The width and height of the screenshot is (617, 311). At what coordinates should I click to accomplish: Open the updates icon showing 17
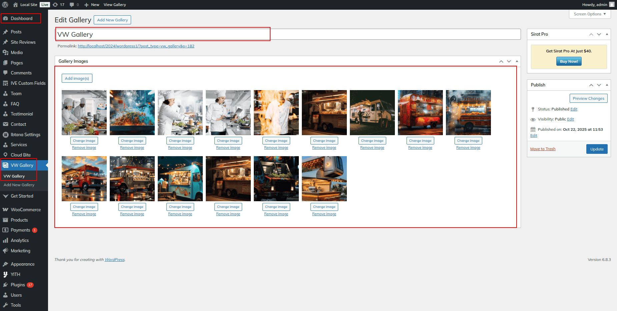[x=55, y=5]
